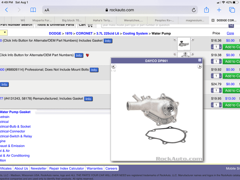
Task: Focus the part search input field
Action: click(x=165, y=25)
